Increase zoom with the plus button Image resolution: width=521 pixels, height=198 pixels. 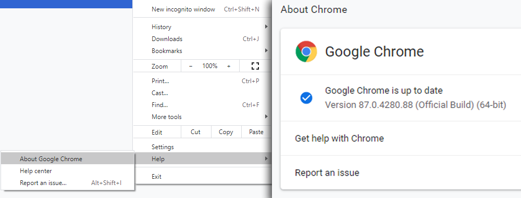tap(229, 67)
